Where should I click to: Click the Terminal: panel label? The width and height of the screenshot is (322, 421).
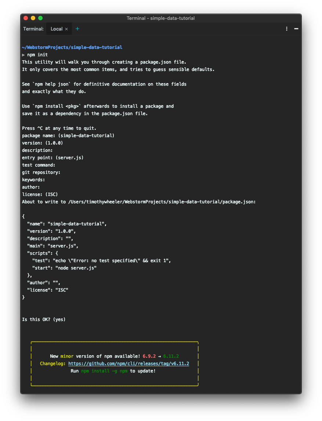pos(33,29)
